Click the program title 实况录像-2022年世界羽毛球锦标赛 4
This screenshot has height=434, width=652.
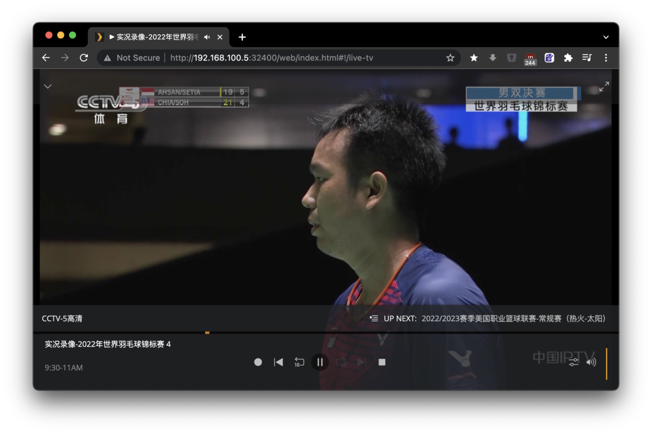pyautogui.click(x=108, y=344)
